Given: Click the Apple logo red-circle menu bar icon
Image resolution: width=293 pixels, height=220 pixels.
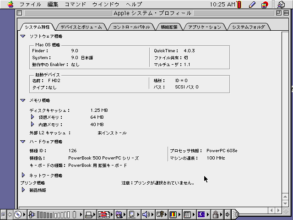Looking at the screenshot, I should 265,5.
